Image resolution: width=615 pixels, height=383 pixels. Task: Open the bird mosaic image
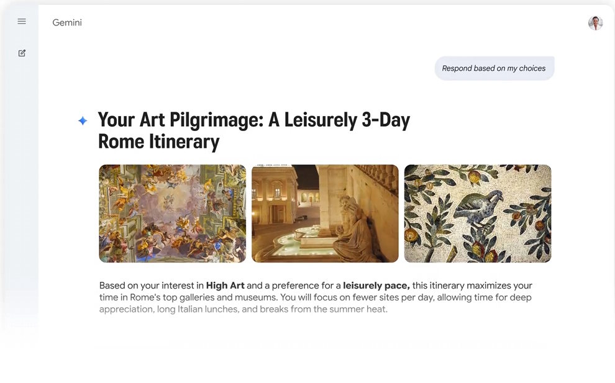tap(477, 213)
